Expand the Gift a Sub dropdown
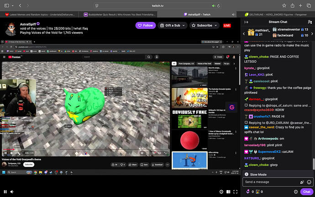This screenshot has width=315, height=197. click(184, 26)
